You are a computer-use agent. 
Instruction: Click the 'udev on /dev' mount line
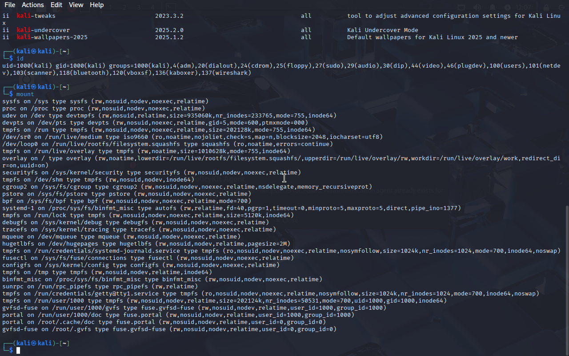pyautogui.click(x=169, y=116)
